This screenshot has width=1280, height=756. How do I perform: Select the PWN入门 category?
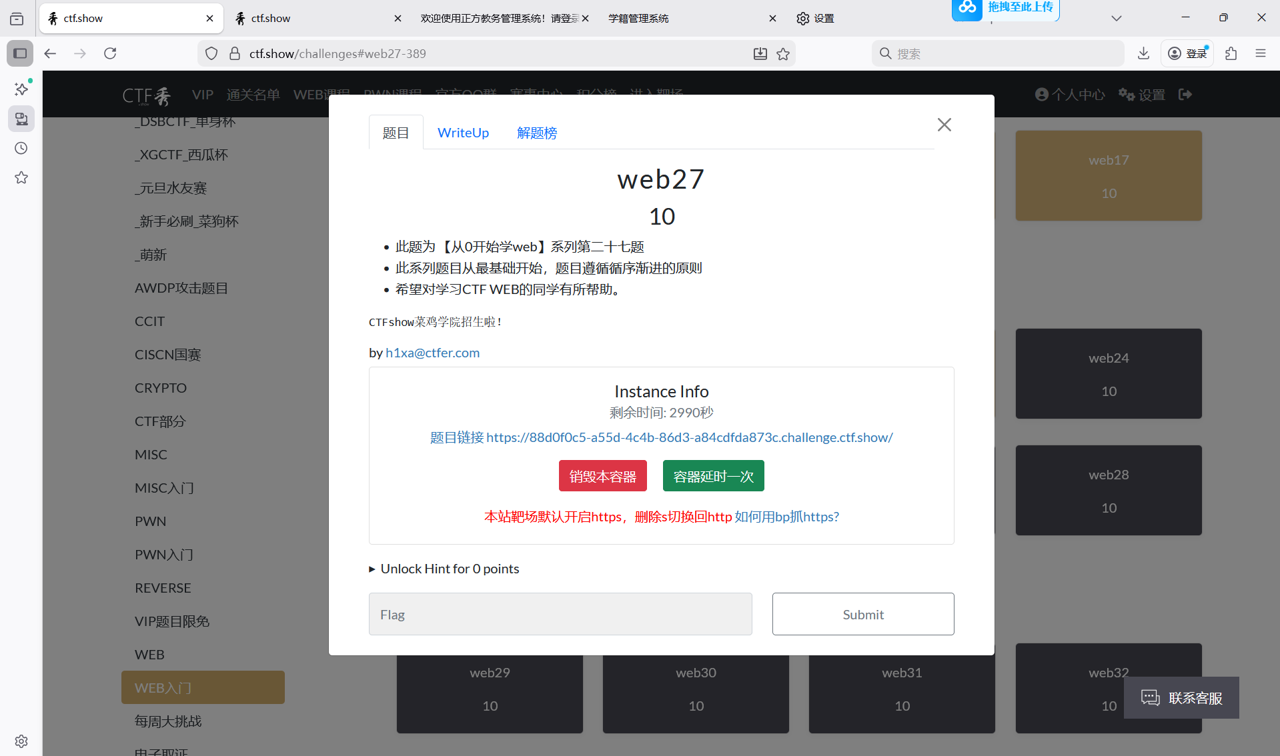[x=203, y=555]
